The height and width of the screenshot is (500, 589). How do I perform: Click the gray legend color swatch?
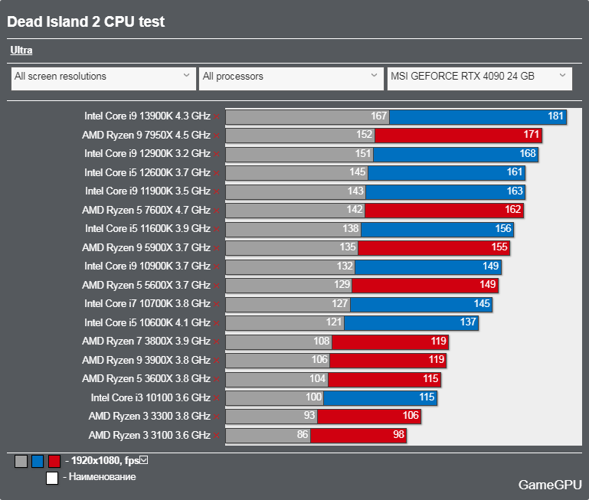(21, 461)
